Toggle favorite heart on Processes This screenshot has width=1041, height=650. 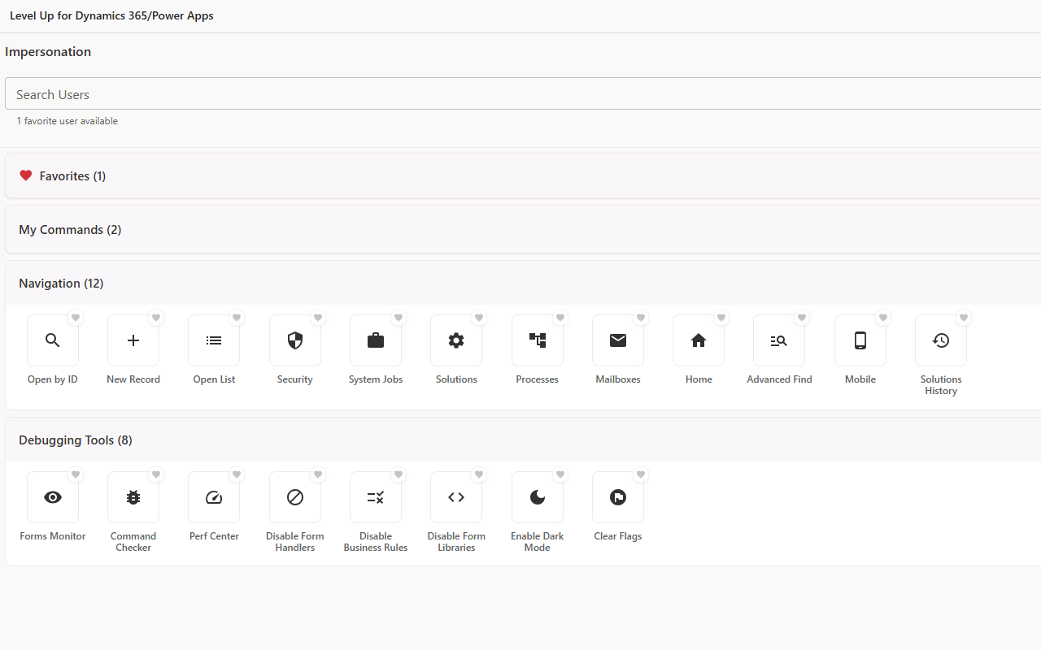[x=560, y=318]
